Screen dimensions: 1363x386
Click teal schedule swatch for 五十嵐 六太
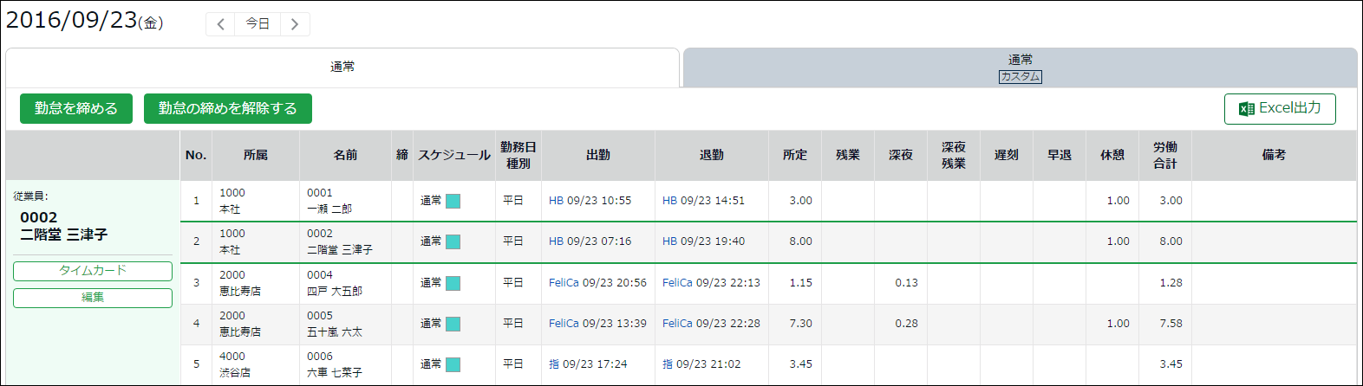coord(453,324)
